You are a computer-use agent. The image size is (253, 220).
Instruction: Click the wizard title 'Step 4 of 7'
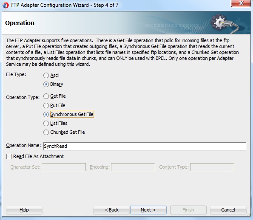click(x=106, y=5)
